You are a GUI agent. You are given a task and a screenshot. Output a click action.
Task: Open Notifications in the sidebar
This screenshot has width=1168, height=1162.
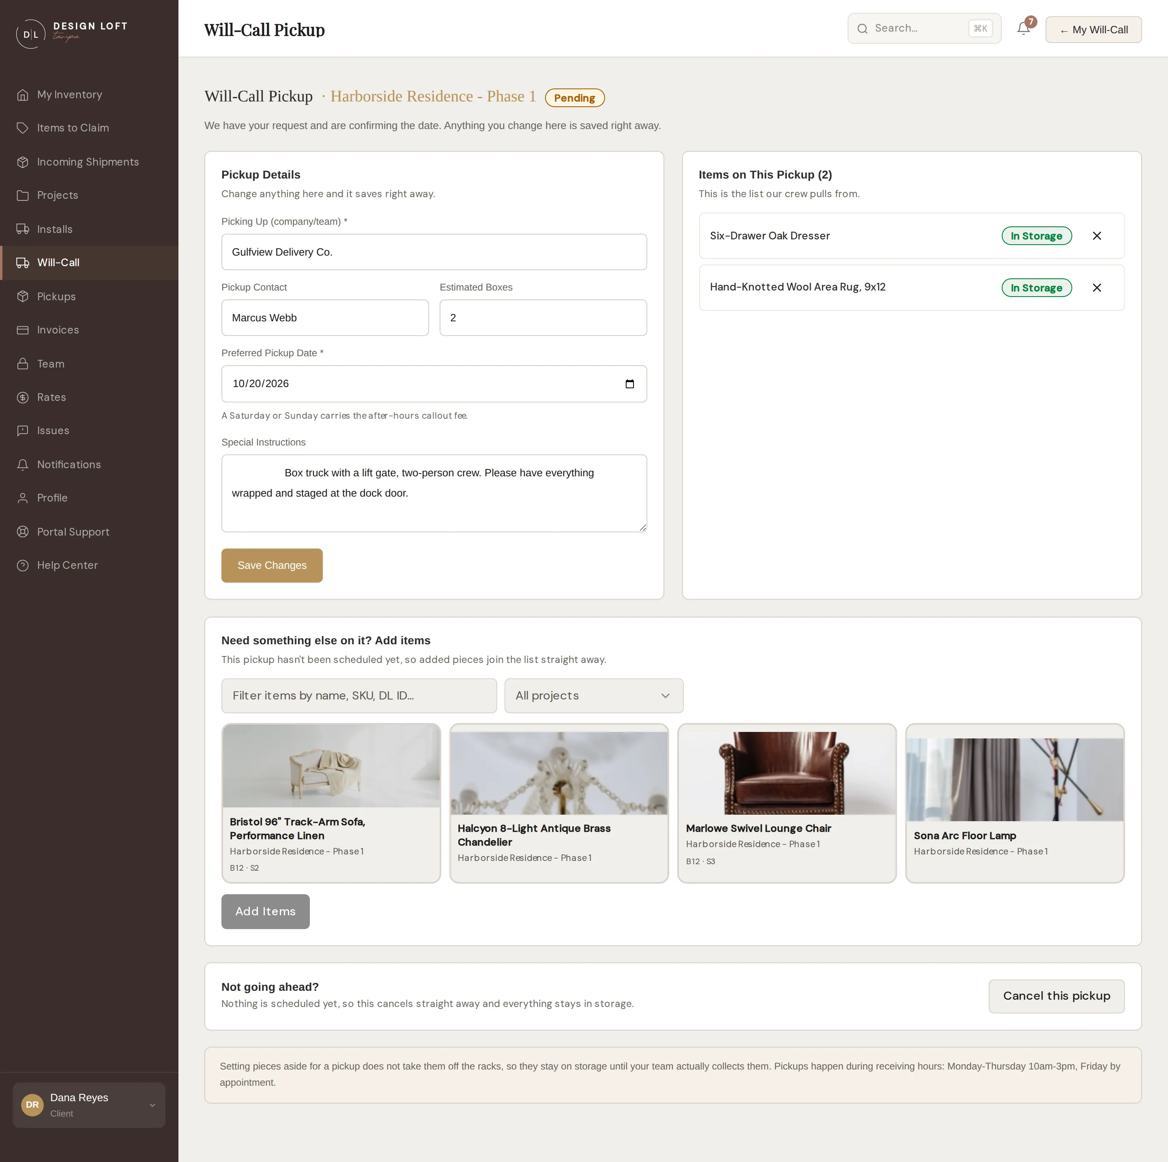click(x=90, y=465)
